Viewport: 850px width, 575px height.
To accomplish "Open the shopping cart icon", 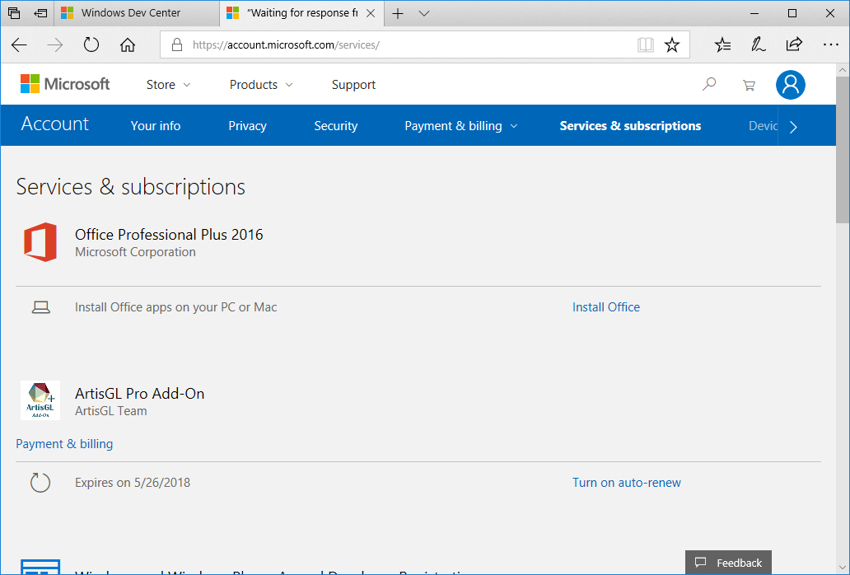I will coord(750,85).
